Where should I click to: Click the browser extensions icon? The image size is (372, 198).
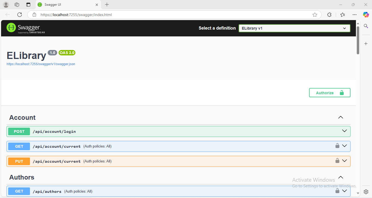pos(329,15)
